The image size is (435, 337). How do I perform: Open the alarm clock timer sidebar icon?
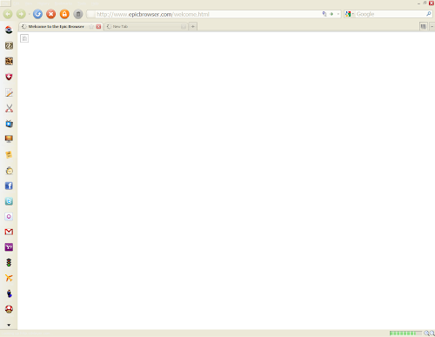click(10, 171)
